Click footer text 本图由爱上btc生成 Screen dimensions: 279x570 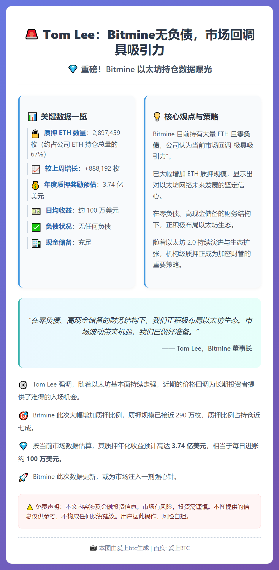124,548
